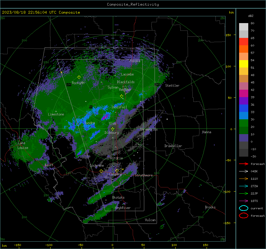Click the red forecast arrow legend icon
Screen dimensions: 266x249
coord(244,164)
